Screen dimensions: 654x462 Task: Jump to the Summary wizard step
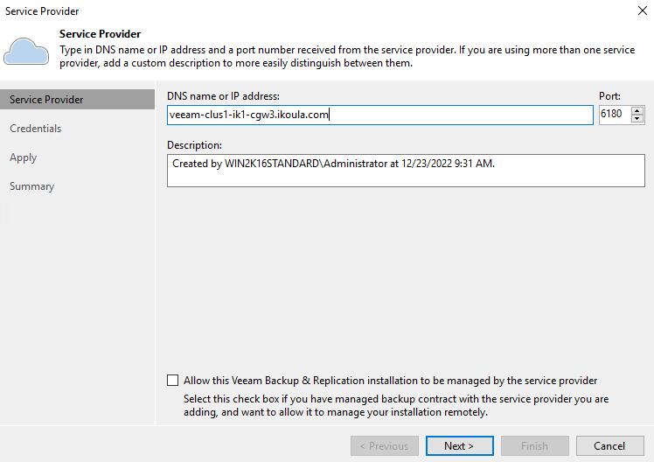point(32,186)
